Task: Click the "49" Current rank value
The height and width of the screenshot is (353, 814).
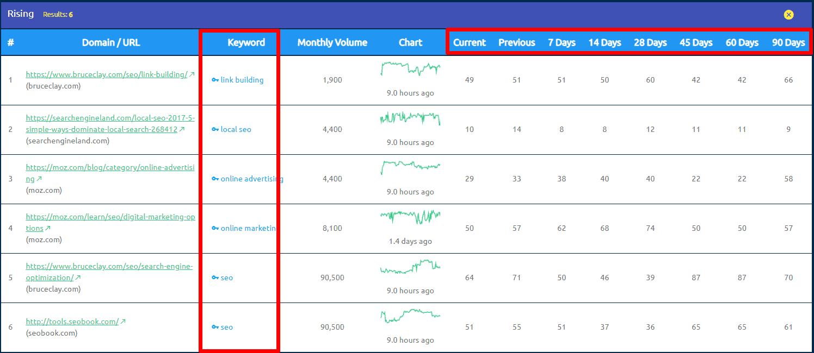Action: point(470,80)
